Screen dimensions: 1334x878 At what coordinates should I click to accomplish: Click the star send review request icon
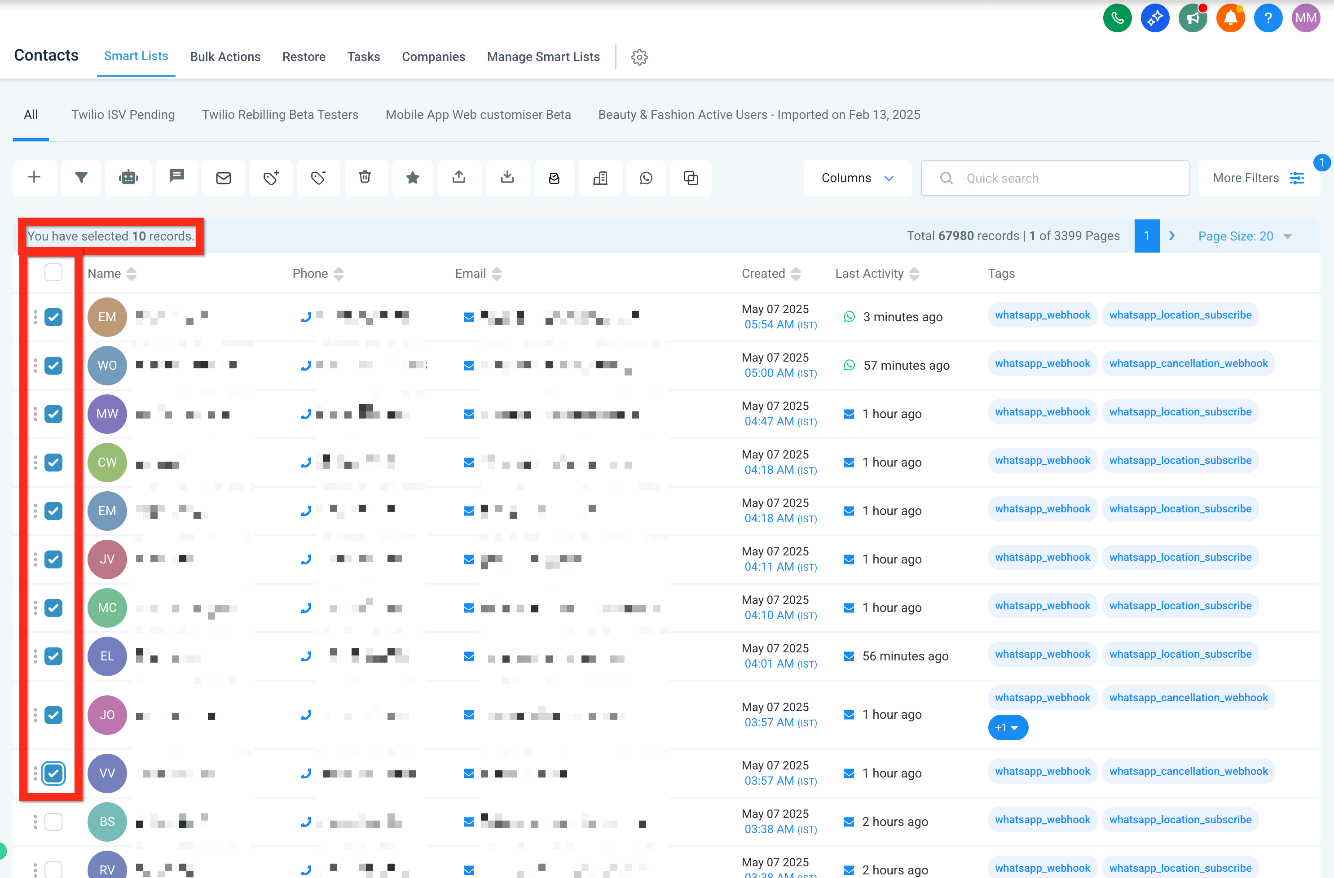coord(413,178)
